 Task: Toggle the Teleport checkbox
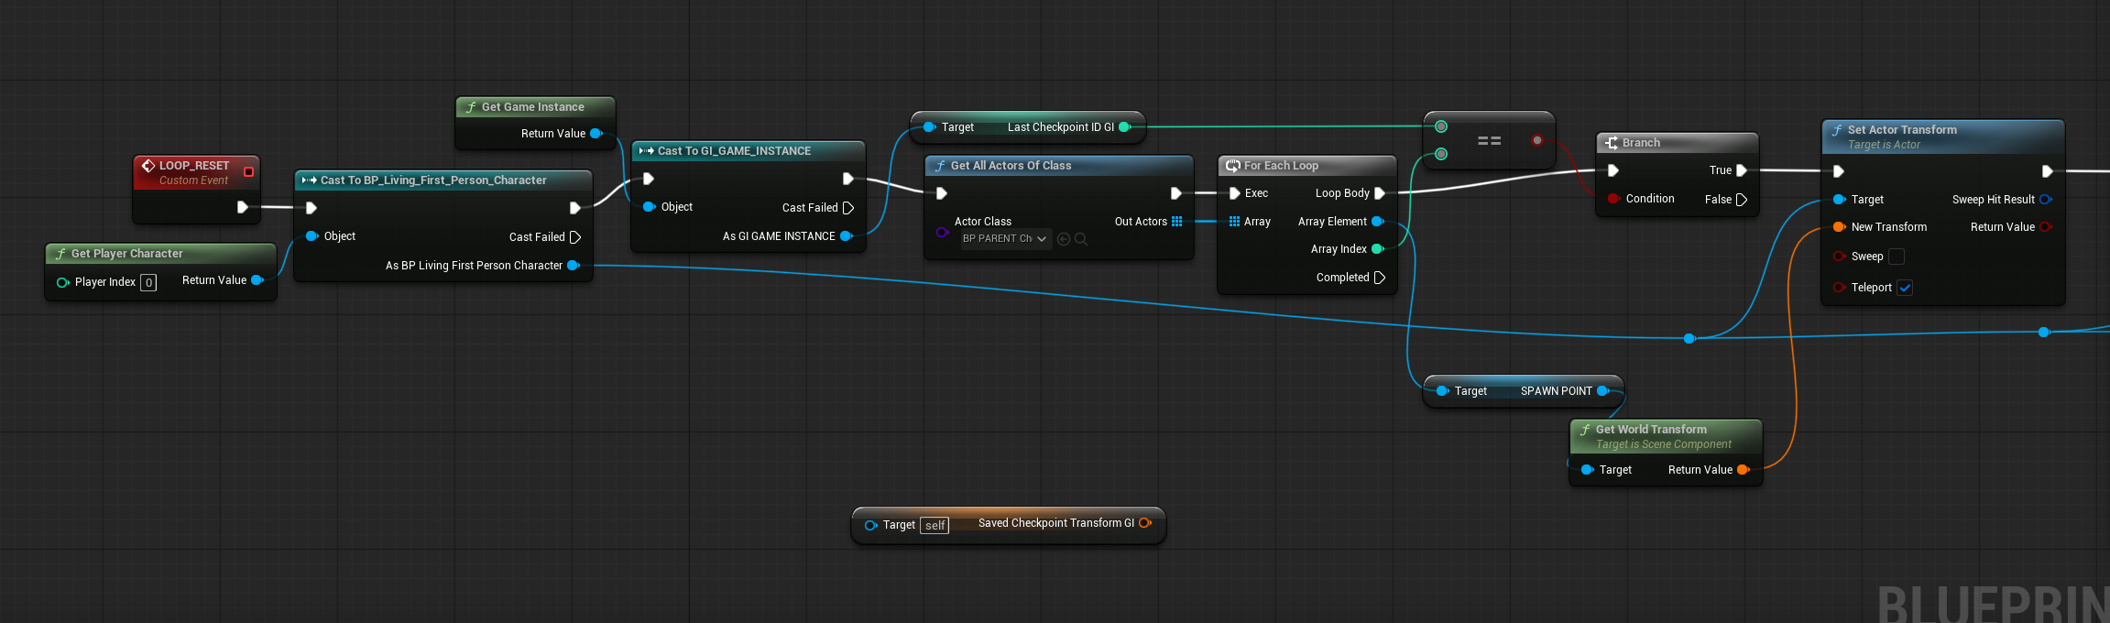[1905, 288]
